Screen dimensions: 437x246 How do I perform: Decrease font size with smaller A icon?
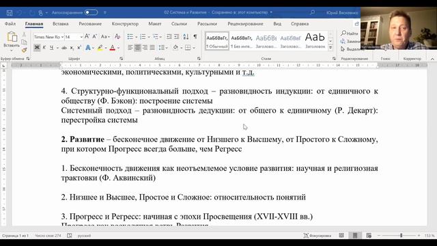(94, 36)
